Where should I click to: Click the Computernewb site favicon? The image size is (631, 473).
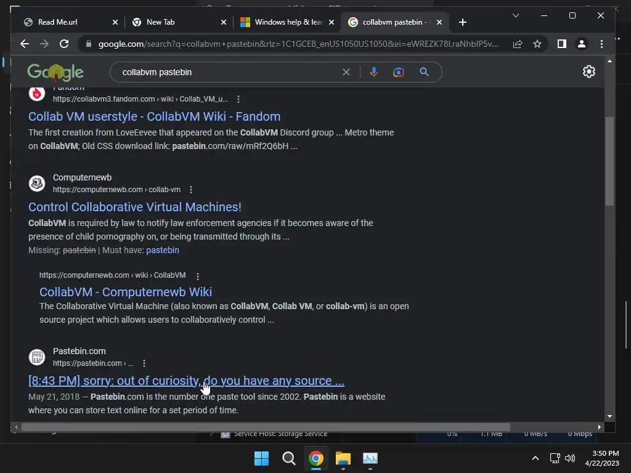point(36,183)
